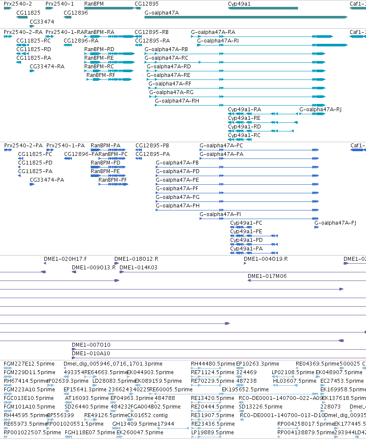
Task: Click transcript G-oalpha47A-RB label
Action: [x=166, y=49]
